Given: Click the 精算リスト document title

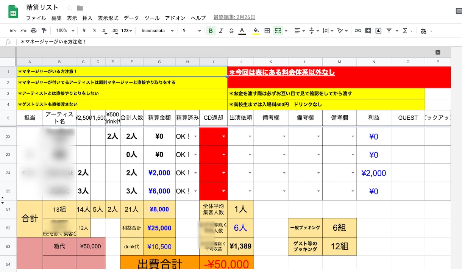Looking at the screenshot, I should pyautogui.click(x=42, y=8).
